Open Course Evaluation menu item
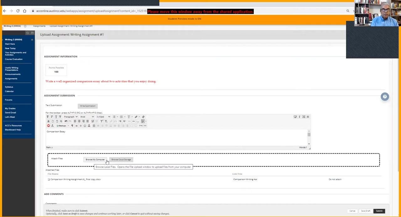Screen dimensions: 401x217 point(14,59)
